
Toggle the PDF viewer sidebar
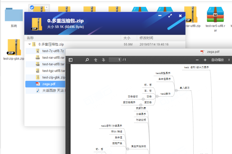click(71, 60)
